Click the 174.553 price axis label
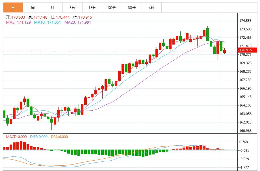This screenshot has height=171, width=260. 245,21
